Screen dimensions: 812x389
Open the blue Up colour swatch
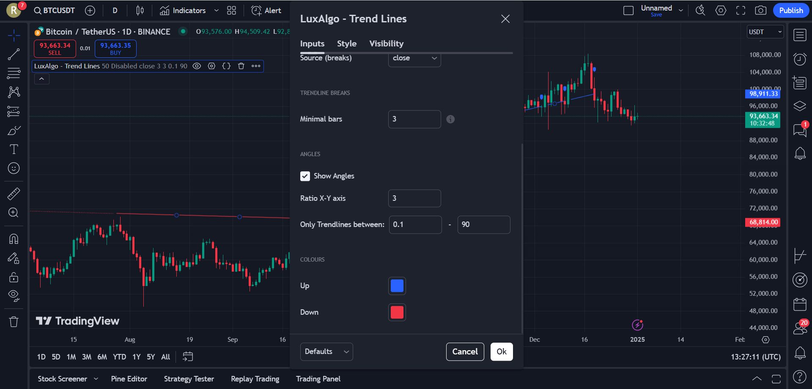coord(397,286)
